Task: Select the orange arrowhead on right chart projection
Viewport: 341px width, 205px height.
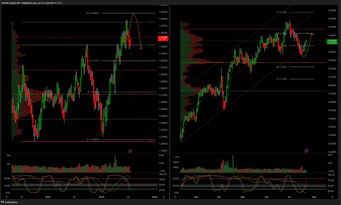Action: pos(312,34)
